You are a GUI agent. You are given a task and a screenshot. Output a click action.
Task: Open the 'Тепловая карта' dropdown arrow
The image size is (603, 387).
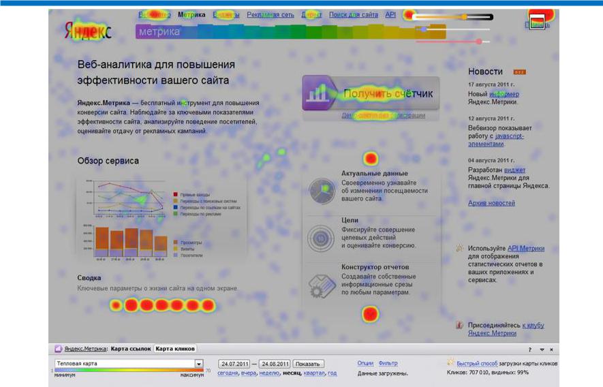point(198,364)
